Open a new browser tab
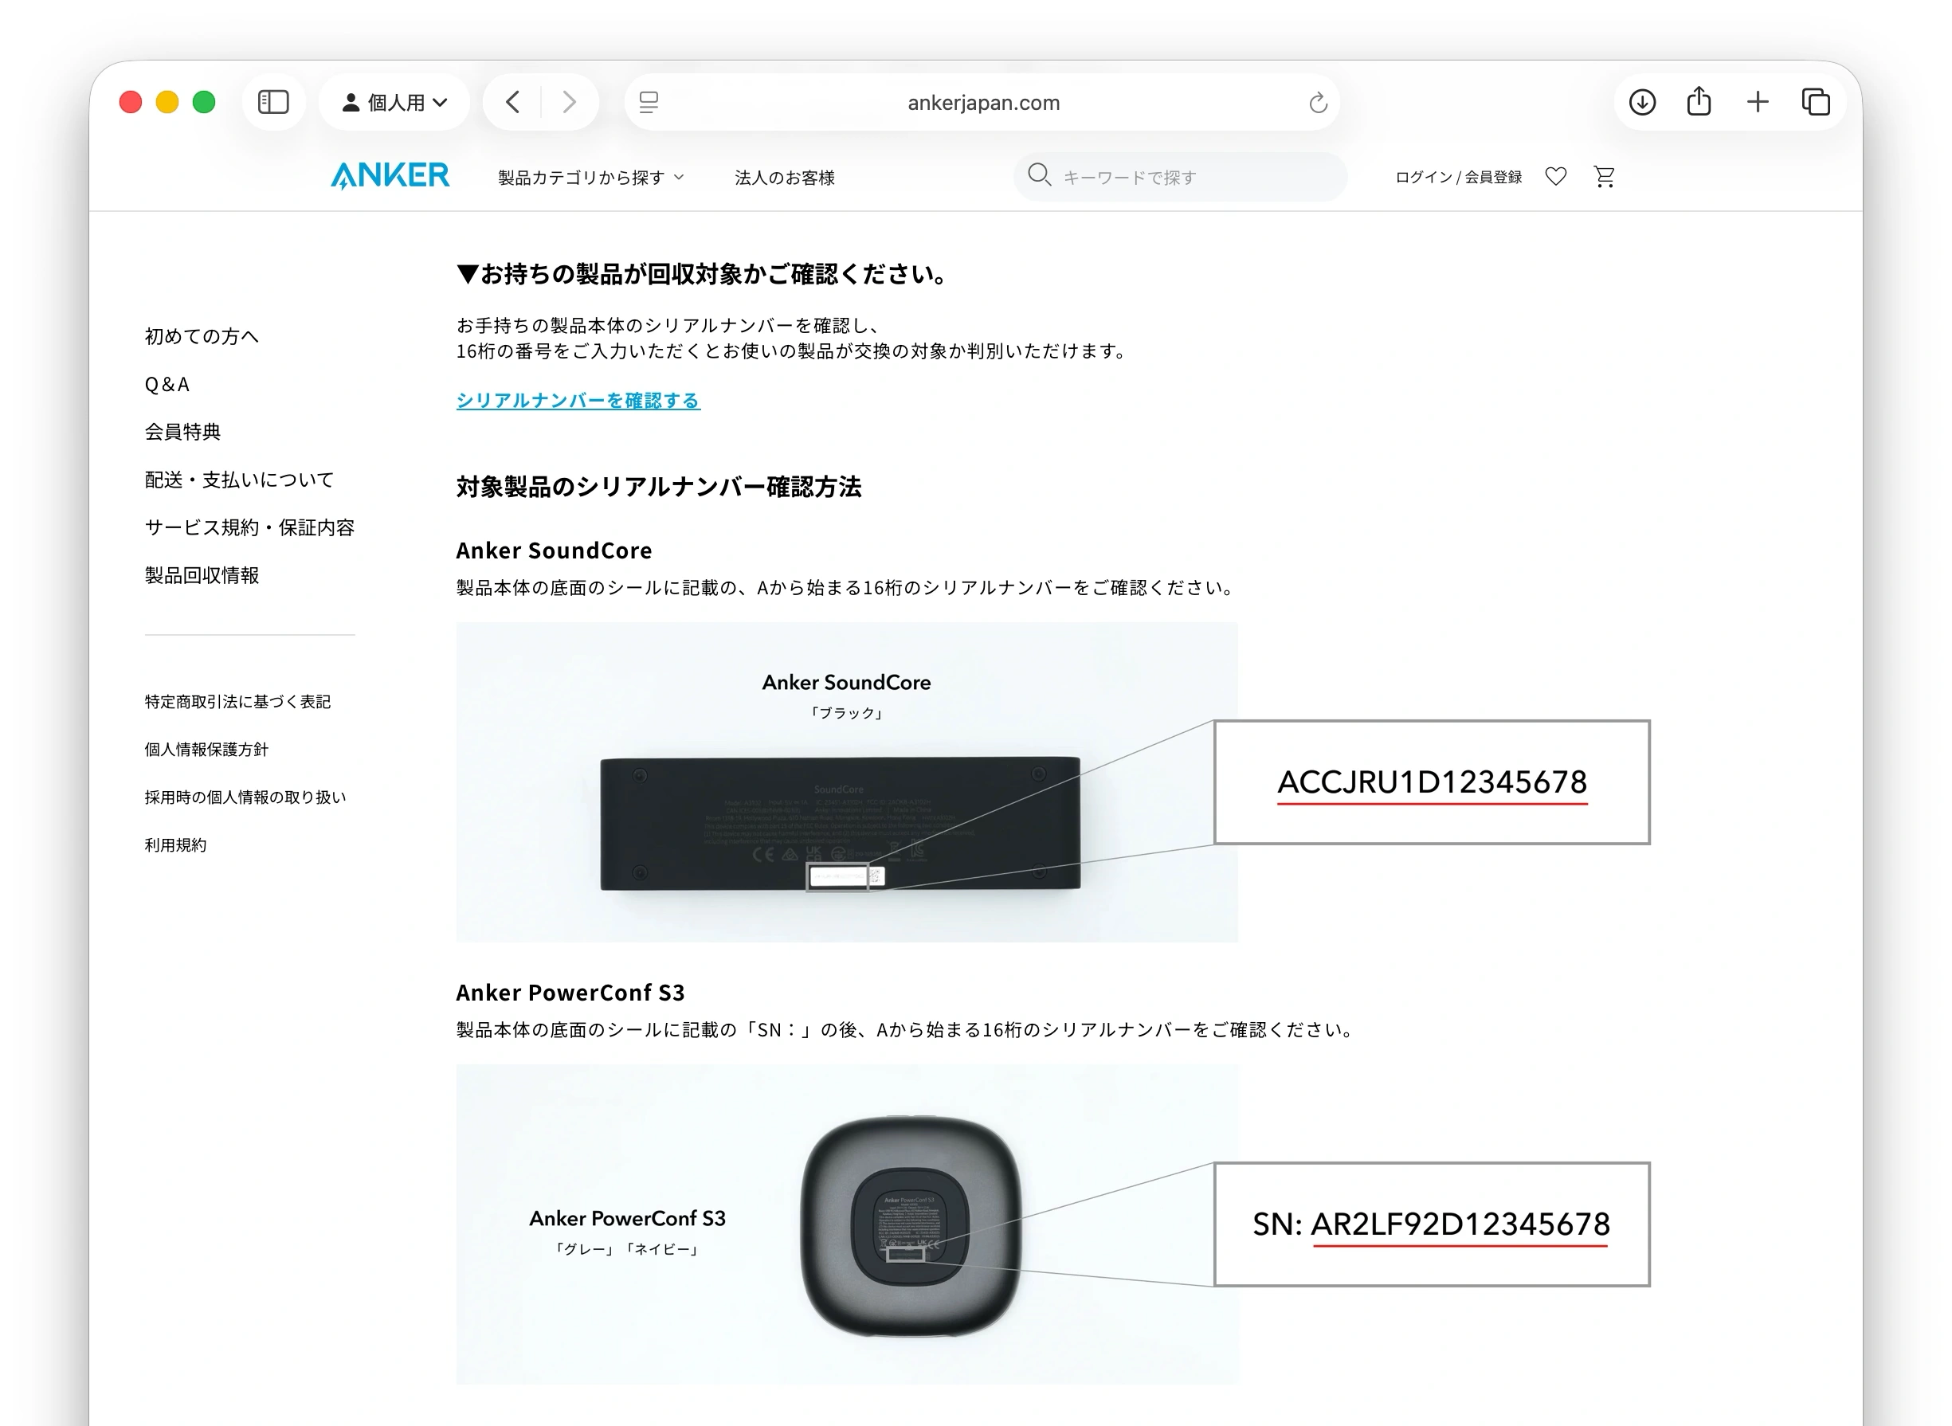The width and height of the screenshot is (1952, 1426). click(1757, 102)
